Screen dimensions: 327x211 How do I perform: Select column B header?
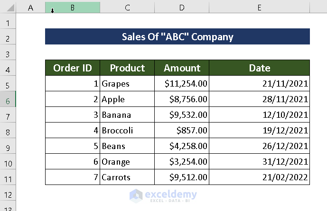(73, 8)
